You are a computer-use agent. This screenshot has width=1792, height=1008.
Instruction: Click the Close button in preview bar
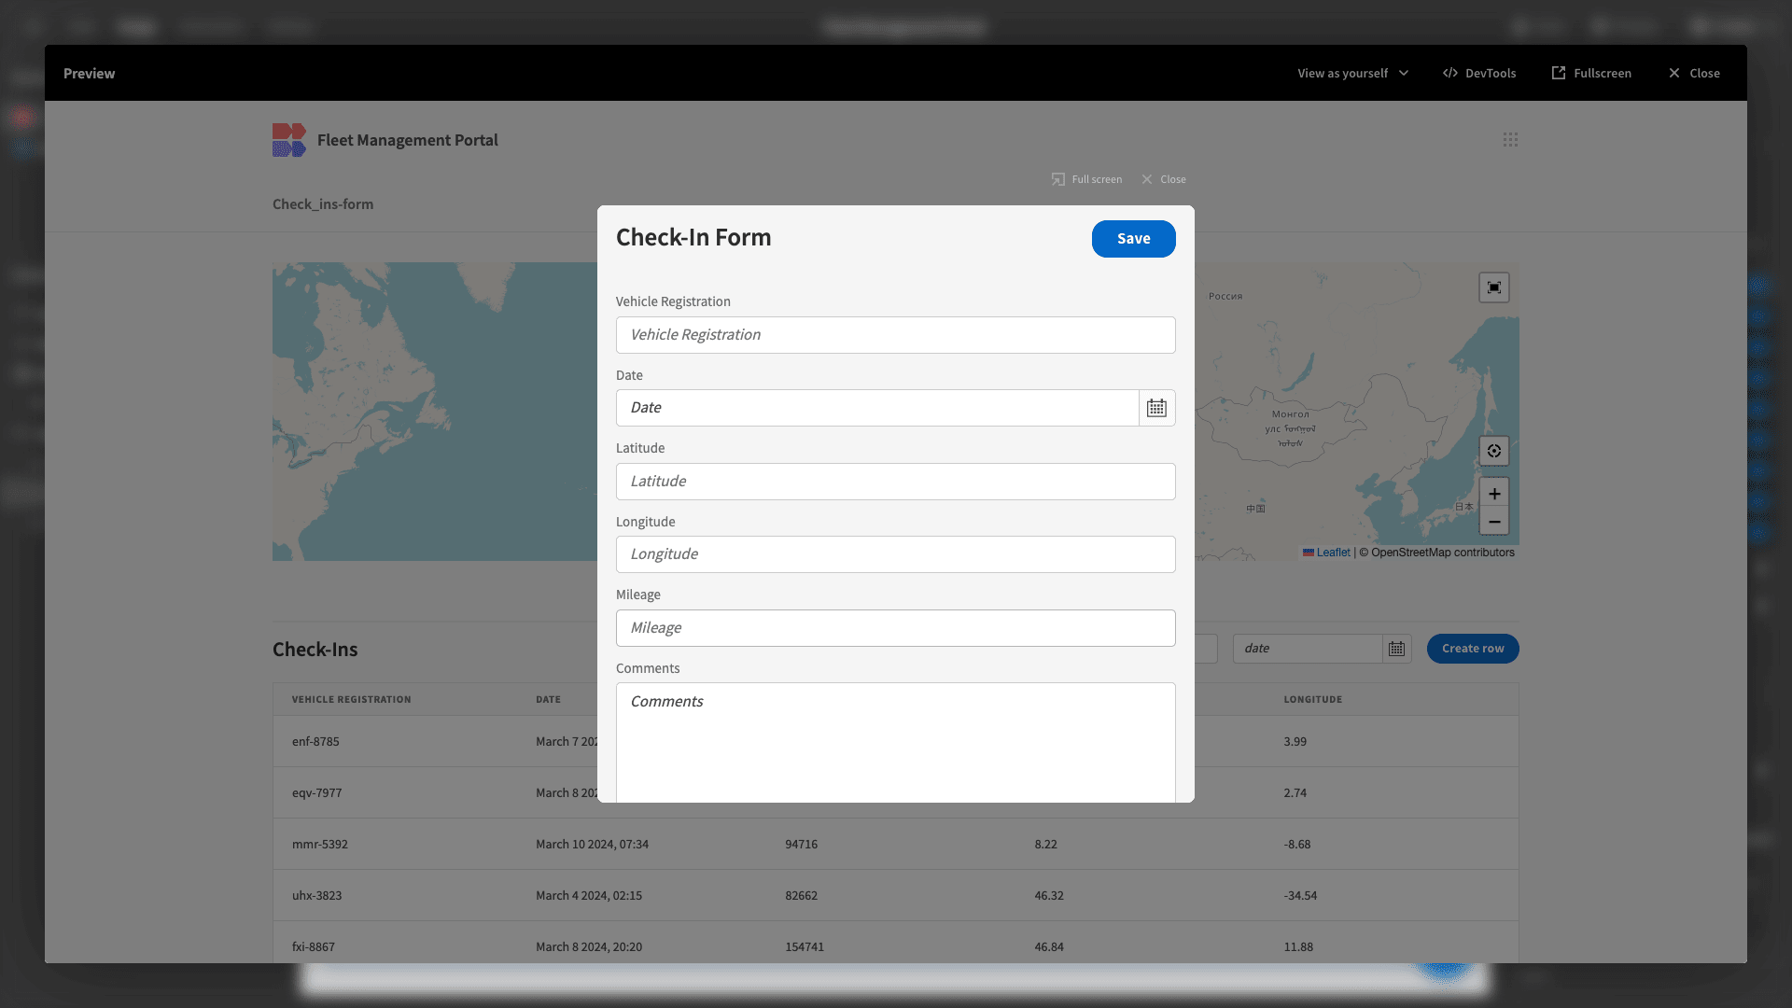pyautogui.click(x=1695, y=73)
